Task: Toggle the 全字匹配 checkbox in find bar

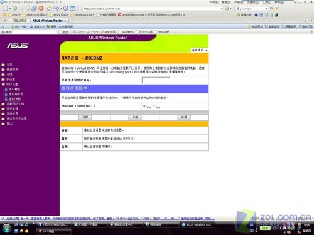Action: pyautogui.click(x=156, y=32)
